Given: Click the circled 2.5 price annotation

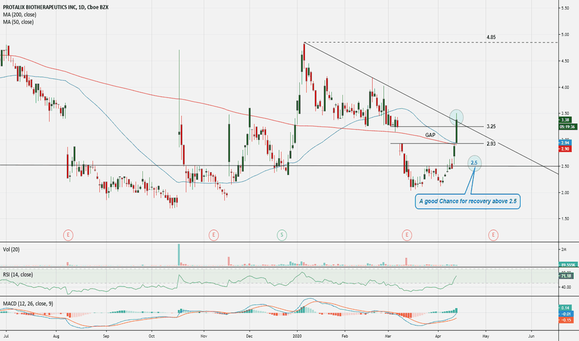Looking at the screenshot, I should click(x=475, y=163).
